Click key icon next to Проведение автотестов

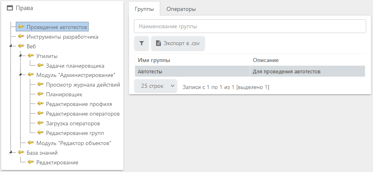pos(21,27)
